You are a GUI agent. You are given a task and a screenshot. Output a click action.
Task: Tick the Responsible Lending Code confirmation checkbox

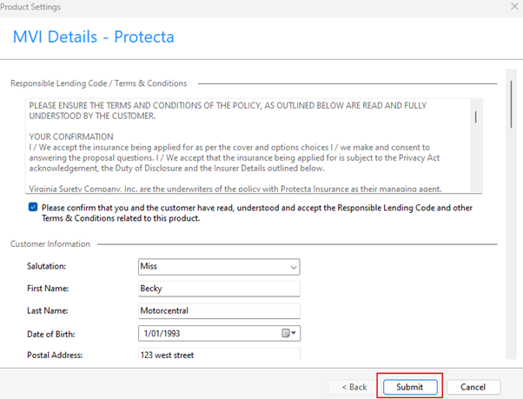point(33,208)
